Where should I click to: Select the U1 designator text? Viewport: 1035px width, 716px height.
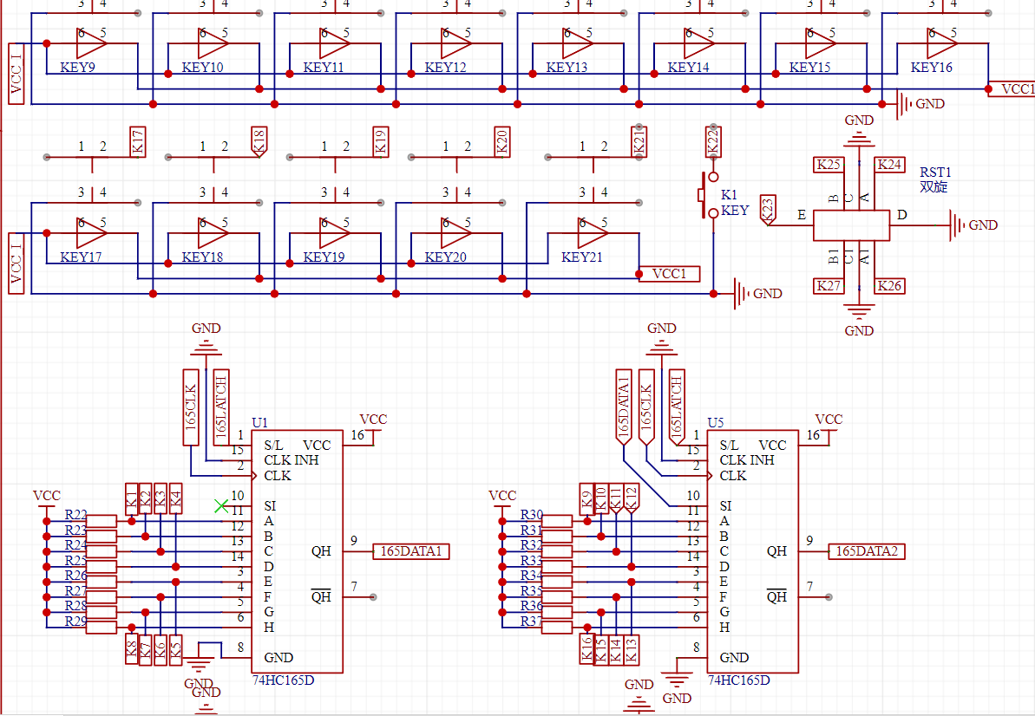click(x=260, y=423)
